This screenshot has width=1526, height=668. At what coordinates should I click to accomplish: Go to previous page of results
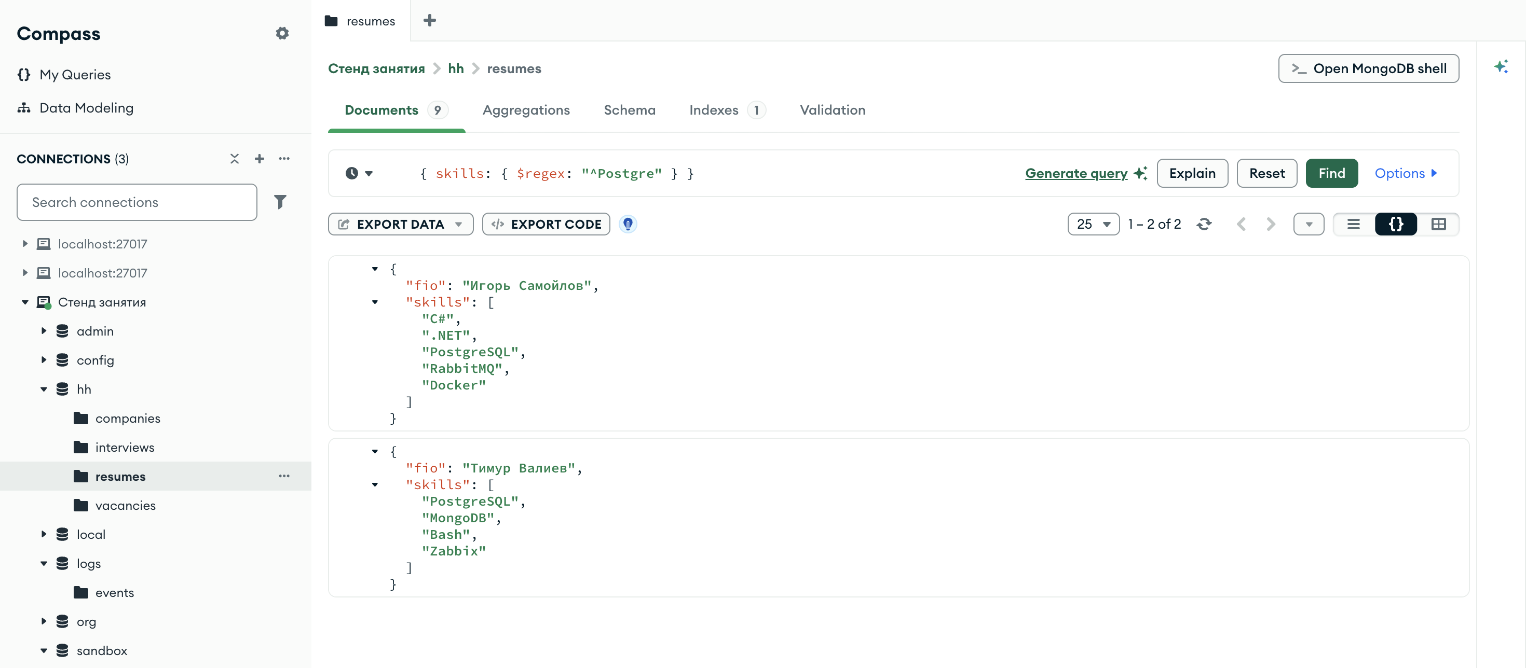coord(1241,224)
